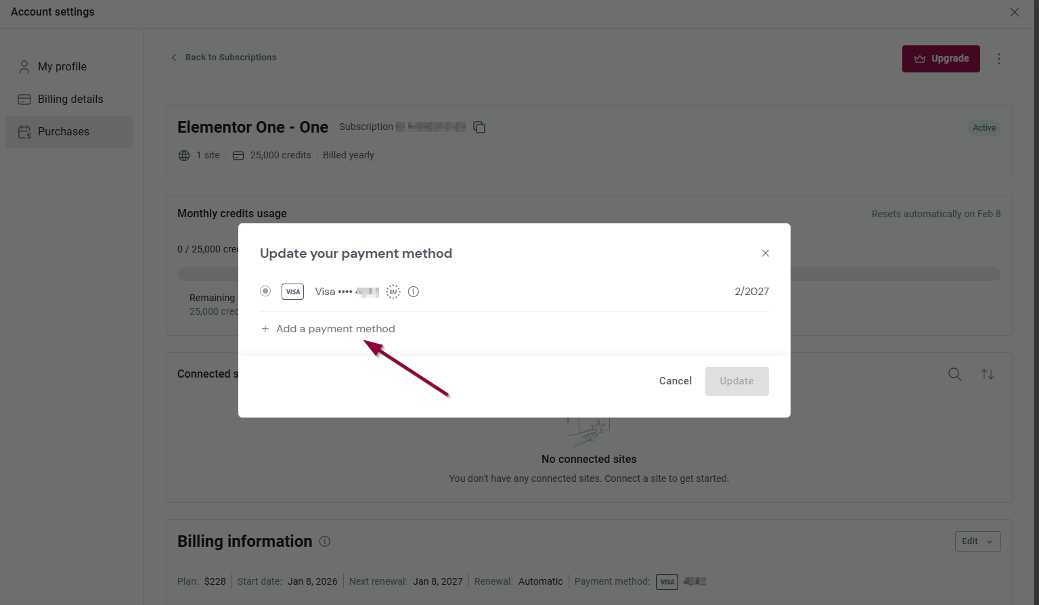Click the sort icon in Connected sites
Viewport: 1039px width, 605px height.
pyautogui.click(x=988, y=374)
